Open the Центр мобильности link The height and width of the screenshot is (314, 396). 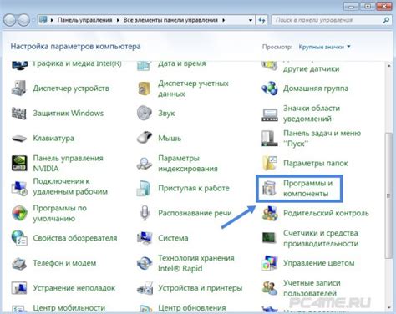(69, 308)
